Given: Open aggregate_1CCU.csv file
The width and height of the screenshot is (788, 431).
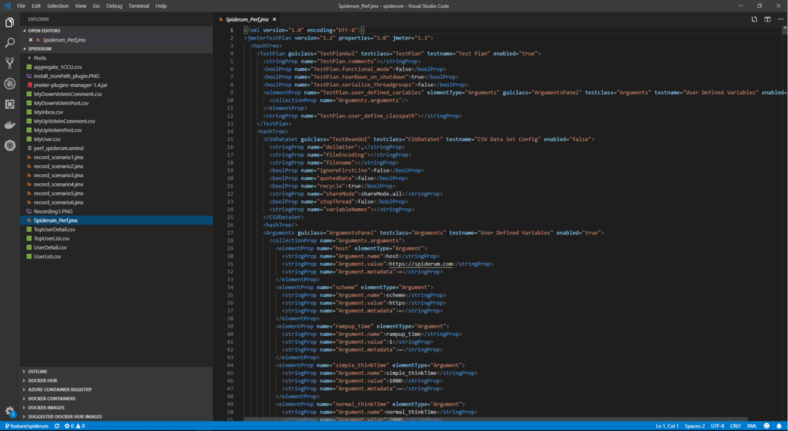Looking at the screenshot, I should coord(116,67).
